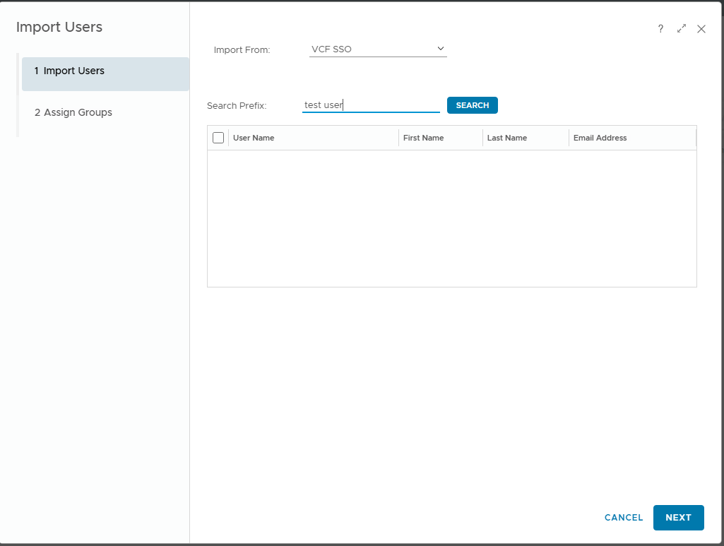
Task: Sort by the First Name column header
Action: pos(423,138)
